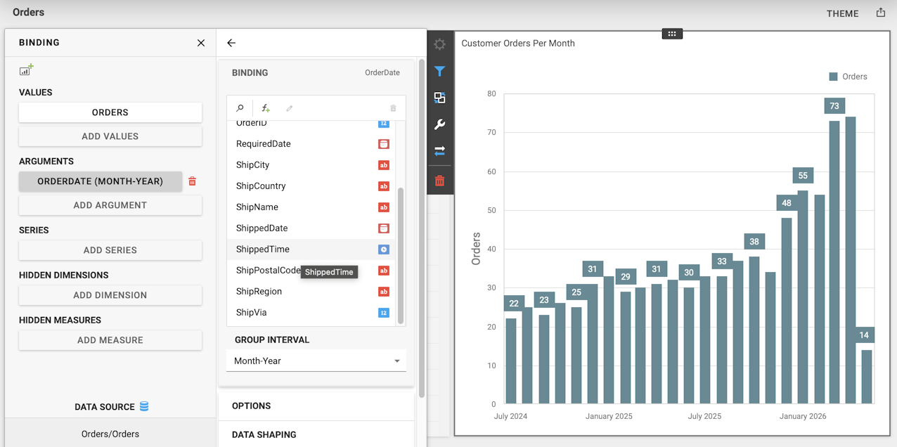Search the field list with the magnifier icon

pos(240,108)
